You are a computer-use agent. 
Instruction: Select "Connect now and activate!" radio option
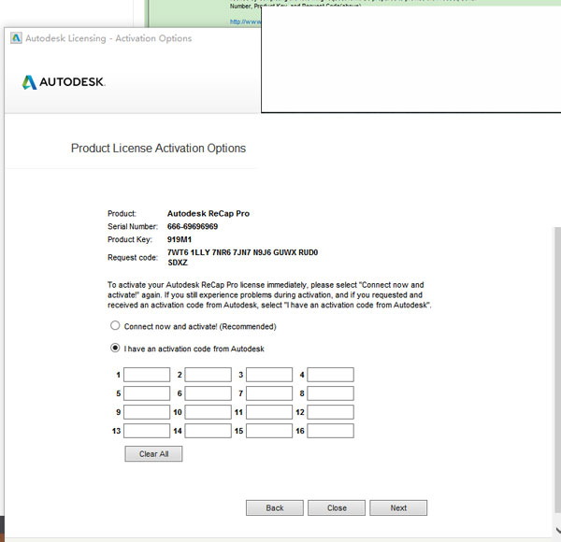tap(116, 326)
